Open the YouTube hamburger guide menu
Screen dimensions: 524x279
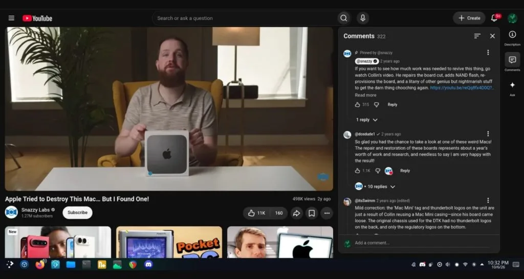pos(11,18)
